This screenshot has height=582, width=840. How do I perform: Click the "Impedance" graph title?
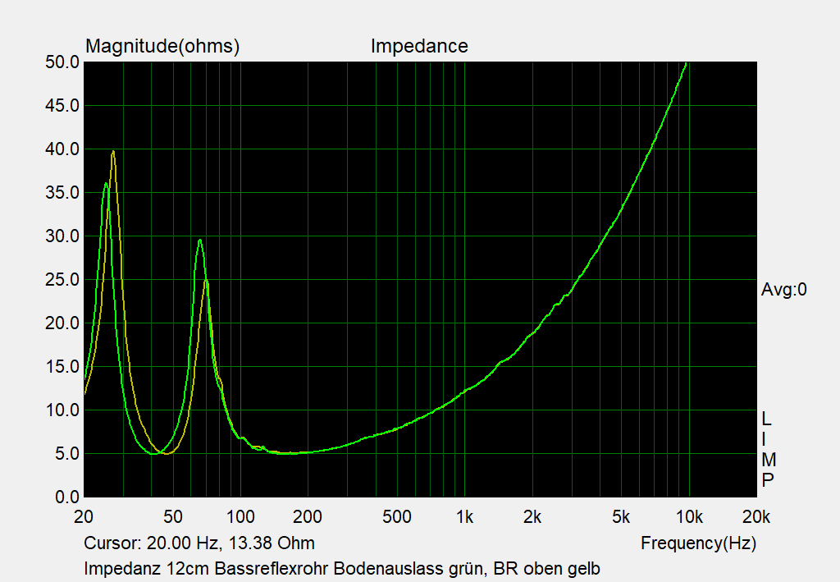(418, 47)
